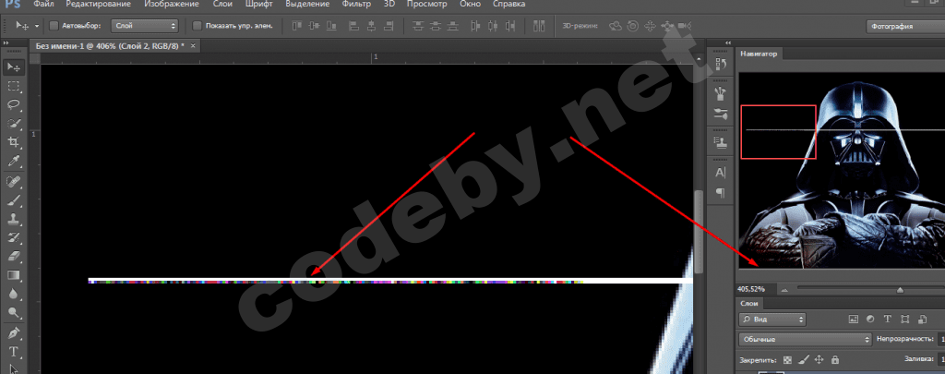Click the Слои panel tab
Image resolution: width=945 pixels, height=374 pixels.
coord(748,304)
